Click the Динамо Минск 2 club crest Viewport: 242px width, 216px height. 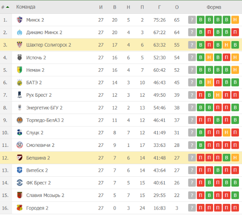(19, 32)
